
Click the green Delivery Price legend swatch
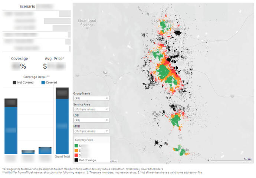coord(77,146)
